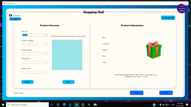Minimize the Shopping Hall window
This screenshot has width=191, height=107.
174,3
